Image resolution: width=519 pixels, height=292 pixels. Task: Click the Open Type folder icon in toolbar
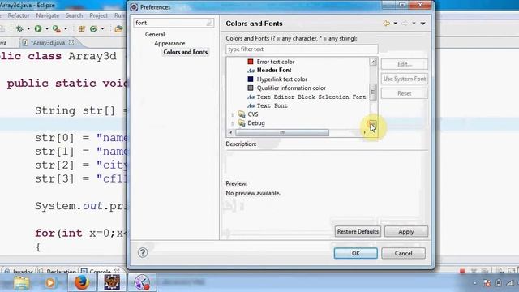click(x=118, y=29)
